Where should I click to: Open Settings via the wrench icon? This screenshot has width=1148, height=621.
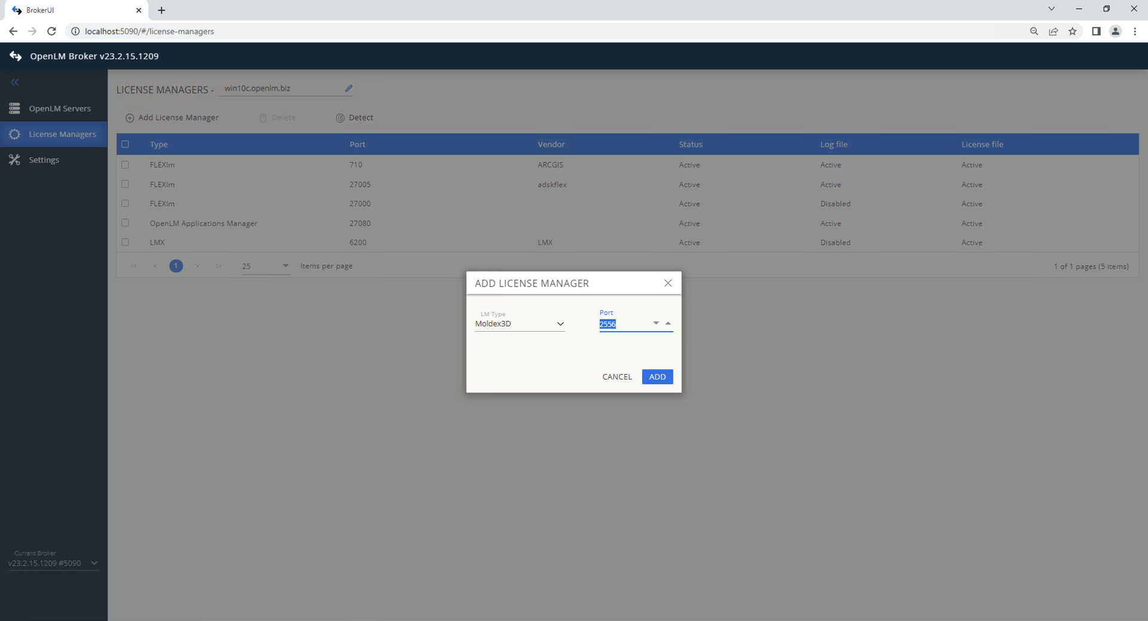14,160
